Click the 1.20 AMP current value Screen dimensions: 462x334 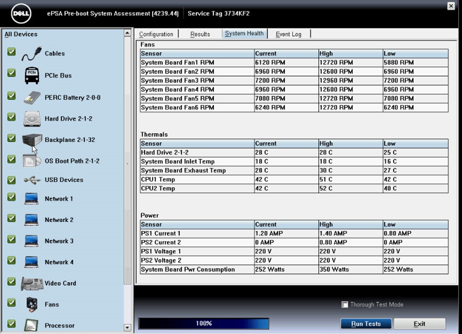(x=269, y=234)
